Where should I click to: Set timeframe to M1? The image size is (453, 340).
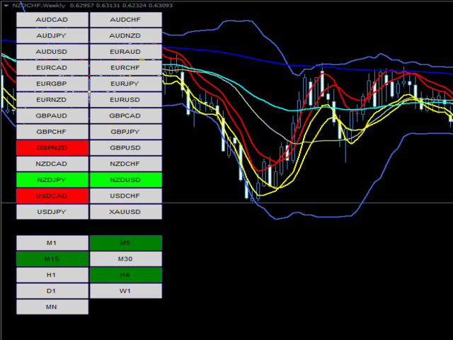click(x=52, y=243)
